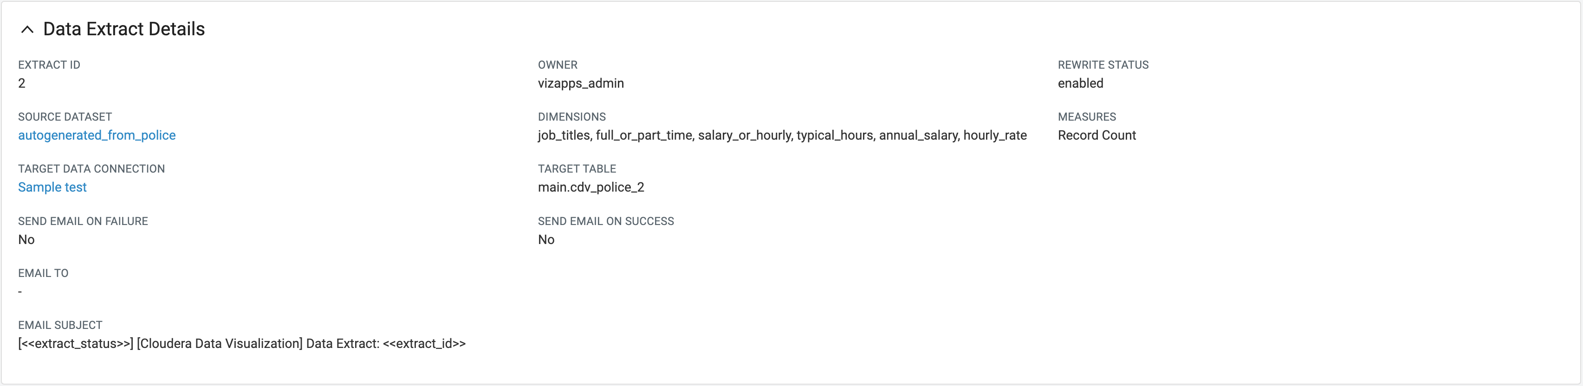Click the EMAIL TO label
Image resolution: width=1583 pixels, height=386 pixels.
click(x=43, y=273)
